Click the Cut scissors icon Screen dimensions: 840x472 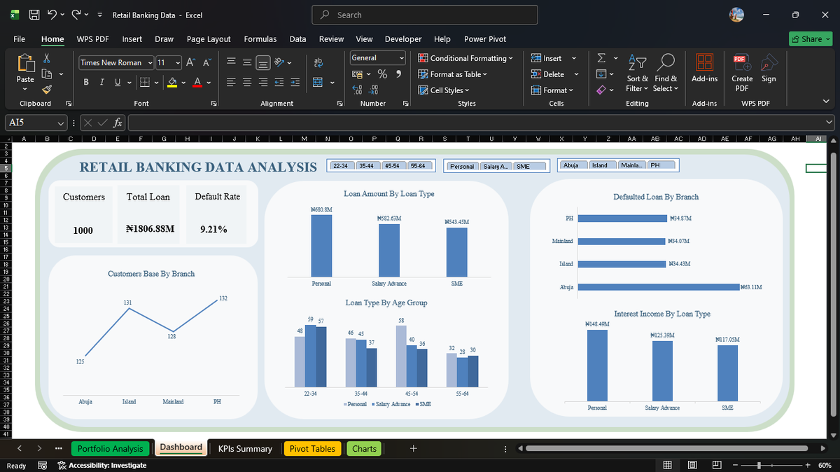pos(47,59)
